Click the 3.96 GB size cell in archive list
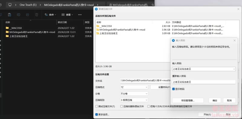The height and width of the screenshot is (119, 242). click(166, 30)
